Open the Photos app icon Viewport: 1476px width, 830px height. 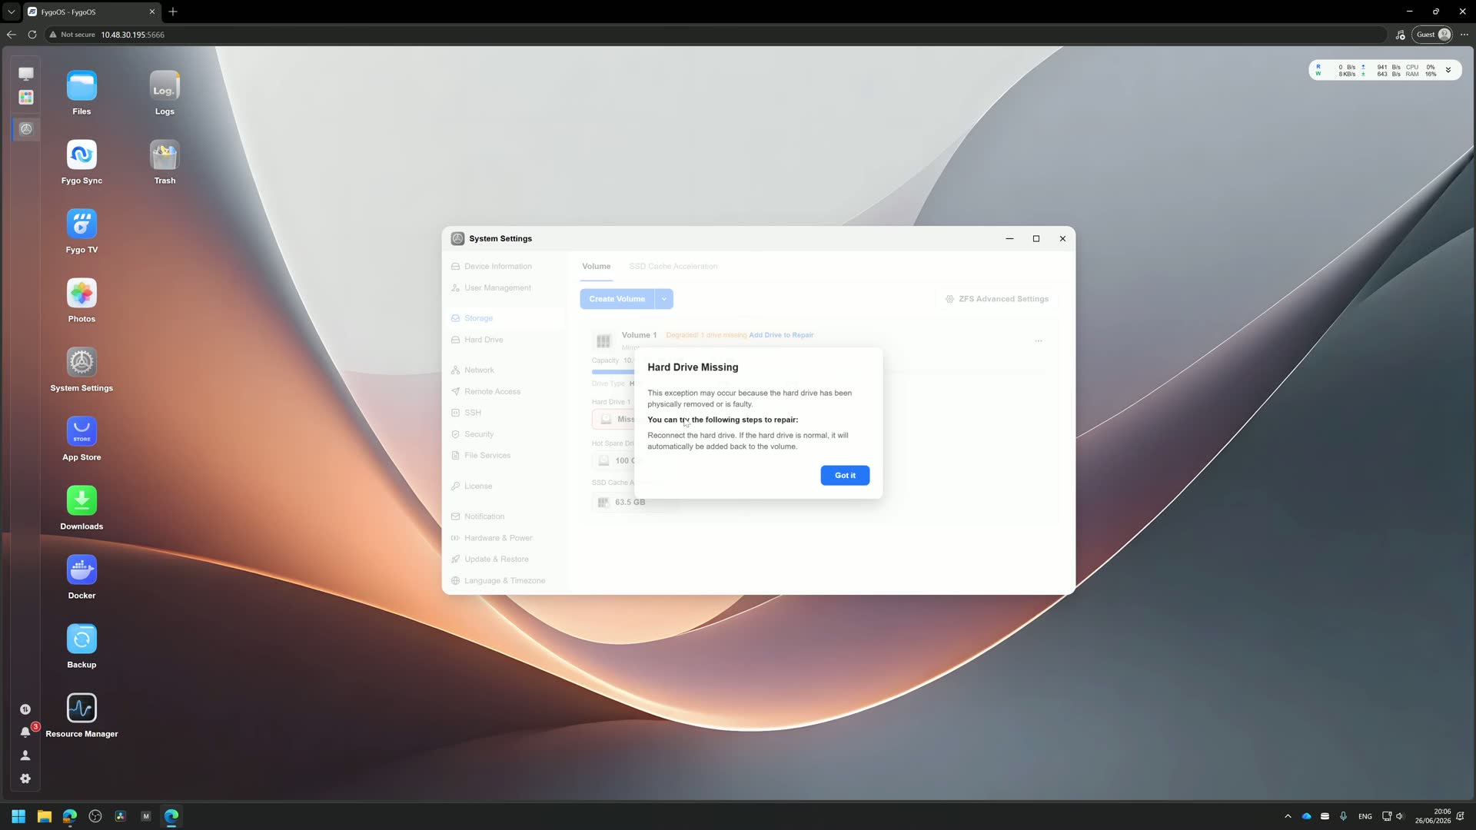pyautogui.click(x=81, y=294)
